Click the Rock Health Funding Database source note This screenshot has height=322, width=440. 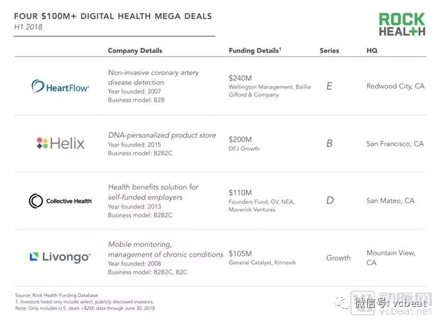(x=56, y=296)
